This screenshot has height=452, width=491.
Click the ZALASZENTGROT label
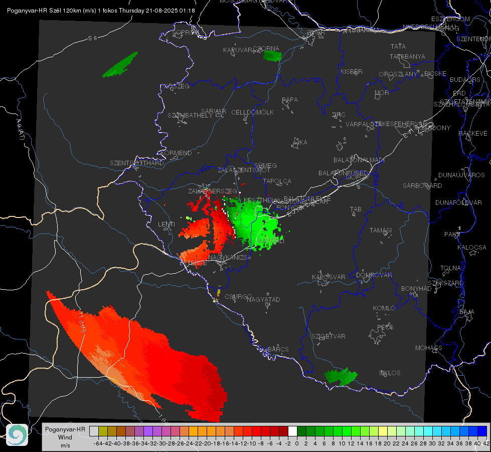point(244,170)
